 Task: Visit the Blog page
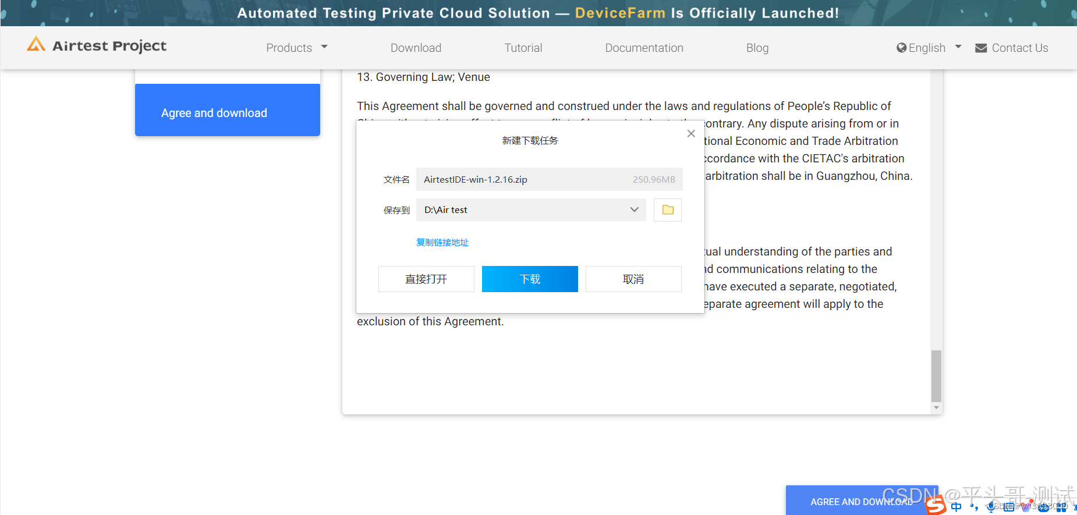coord(757,48)
